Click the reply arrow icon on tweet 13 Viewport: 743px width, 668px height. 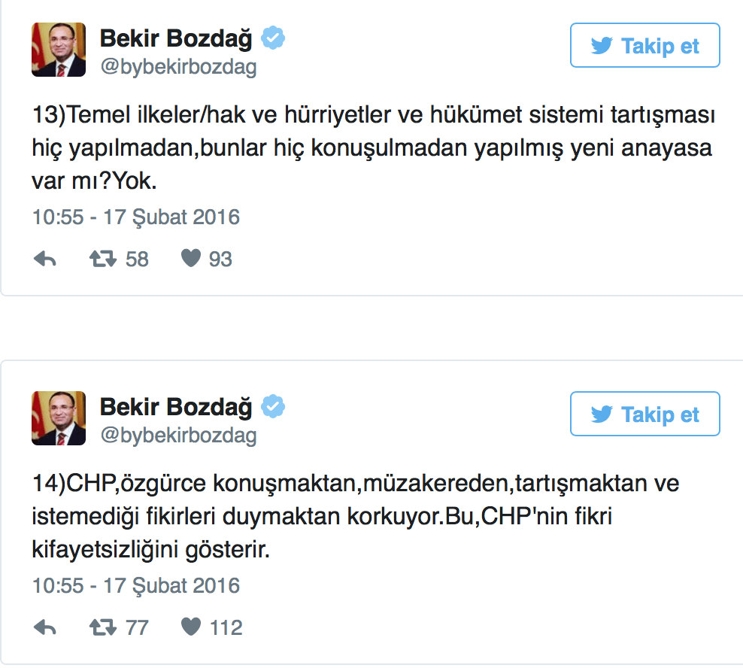pos(45,258)
